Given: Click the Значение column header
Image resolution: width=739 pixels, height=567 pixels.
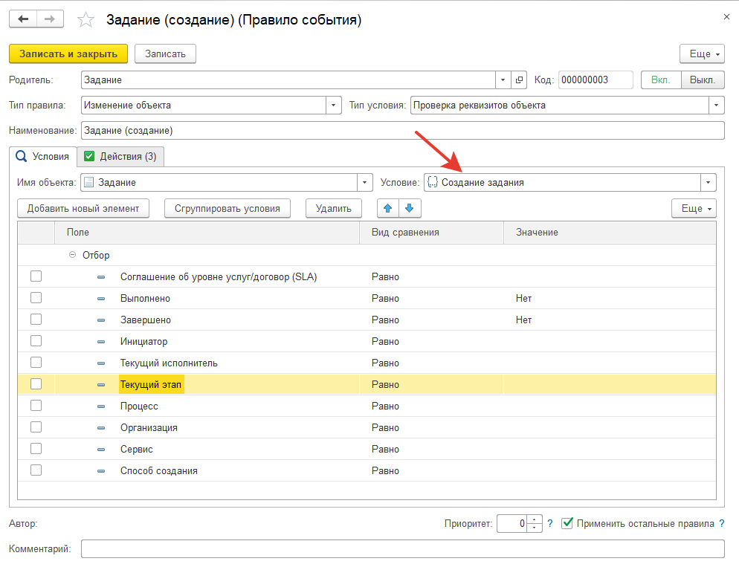Looking at the screenshot, I should point(610,232).
